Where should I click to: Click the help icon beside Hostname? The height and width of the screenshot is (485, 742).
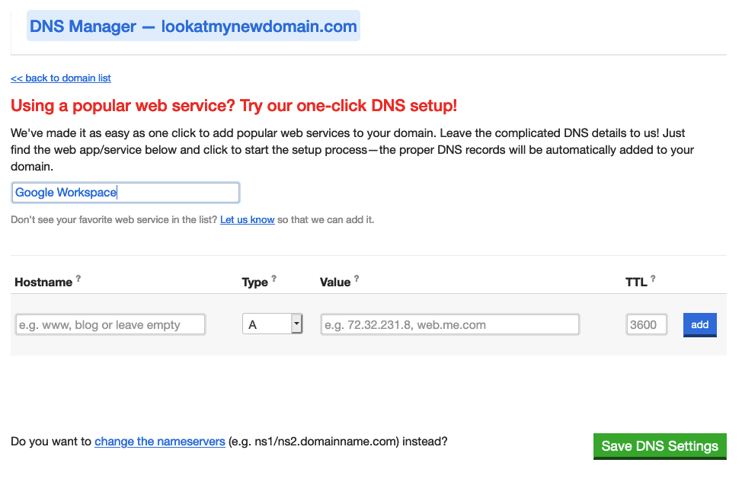pyautogui.click(x=78, y=279)
